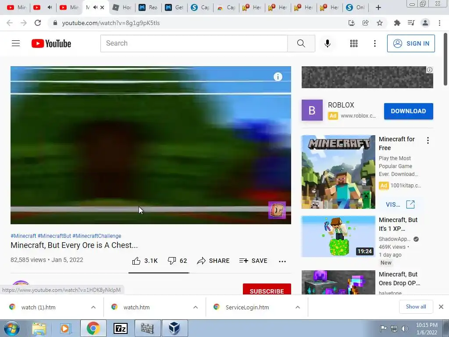The height and width of the screenshot is (337, 449).
Task: Reload the page in Chrome
Action: tap(38, 23)
